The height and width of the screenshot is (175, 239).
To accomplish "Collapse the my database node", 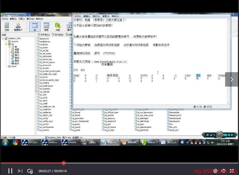I will [6, 44].
